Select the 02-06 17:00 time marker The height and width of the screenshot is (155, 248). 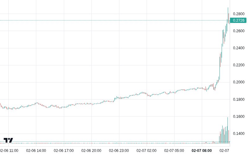(x=64, y=151)
